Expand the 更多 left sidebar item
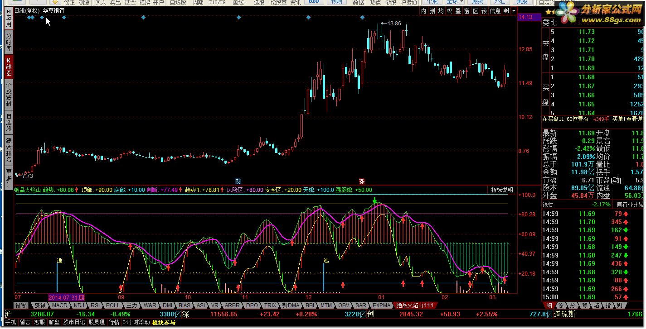The image size is (646, 329). 9,177
